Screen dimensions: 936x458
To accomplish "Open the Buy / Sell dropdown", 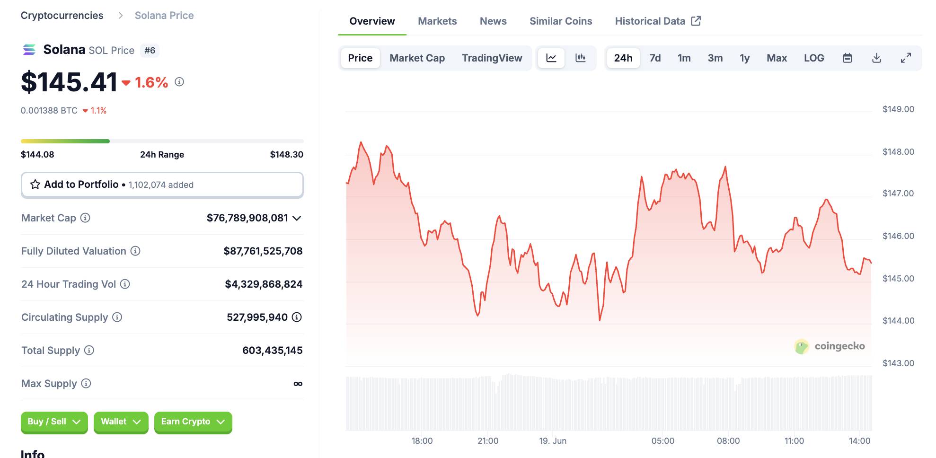I will click(x=54, y=422).
